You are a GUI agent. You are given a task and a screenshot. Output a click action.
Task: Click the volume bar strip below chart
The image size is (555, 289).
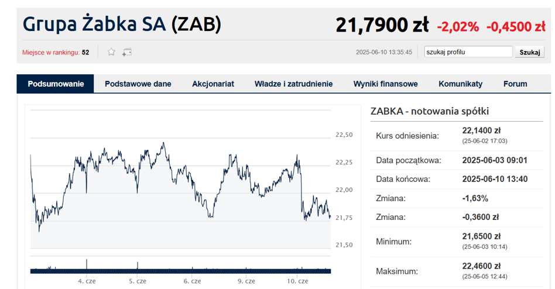[x=180, y=271]
